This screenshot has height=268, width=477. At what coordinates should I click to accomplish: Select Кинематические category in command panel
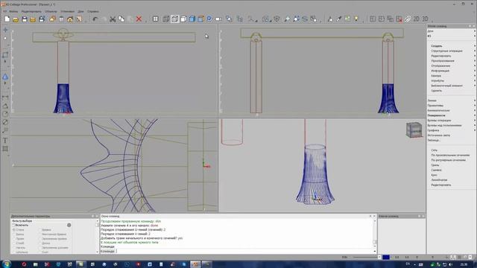point(438,111)
